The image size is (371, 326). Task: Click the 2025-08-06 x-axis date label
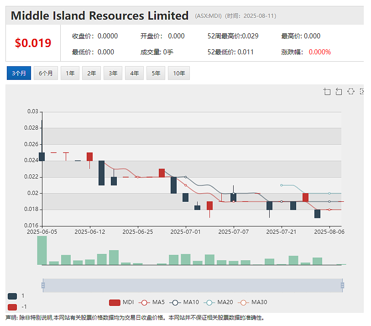coord(329,232)
